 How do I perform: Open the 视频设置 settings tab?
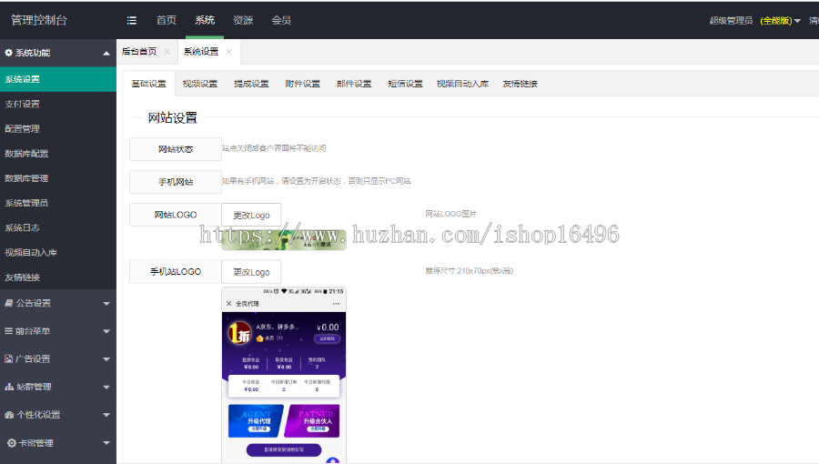pos(200,84)
